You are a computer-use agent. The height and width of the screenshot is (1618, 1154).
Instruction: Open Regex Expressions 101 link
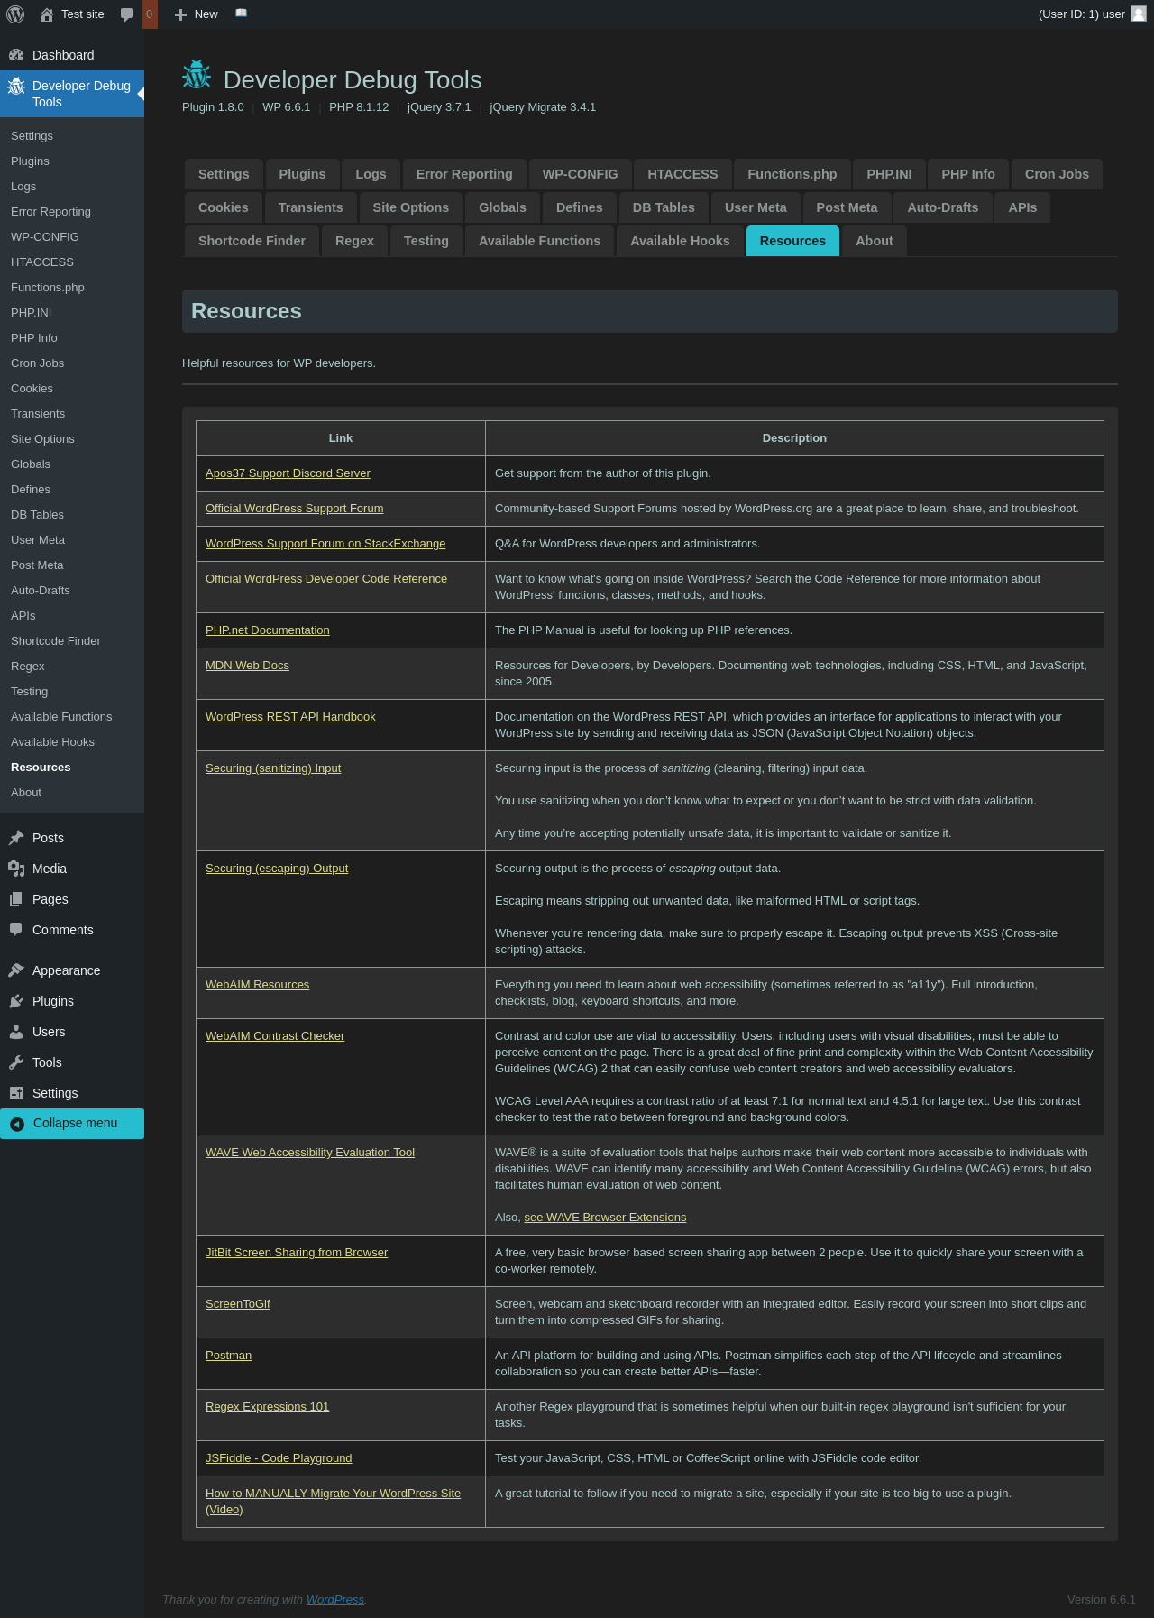(x=267, y=1407)
